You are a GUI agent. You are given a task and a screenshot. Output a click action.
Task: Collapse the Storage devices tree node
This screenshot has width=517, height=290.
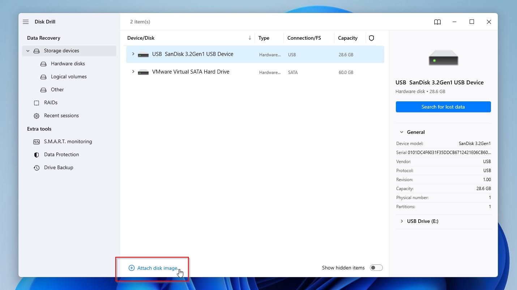point(28,51)
